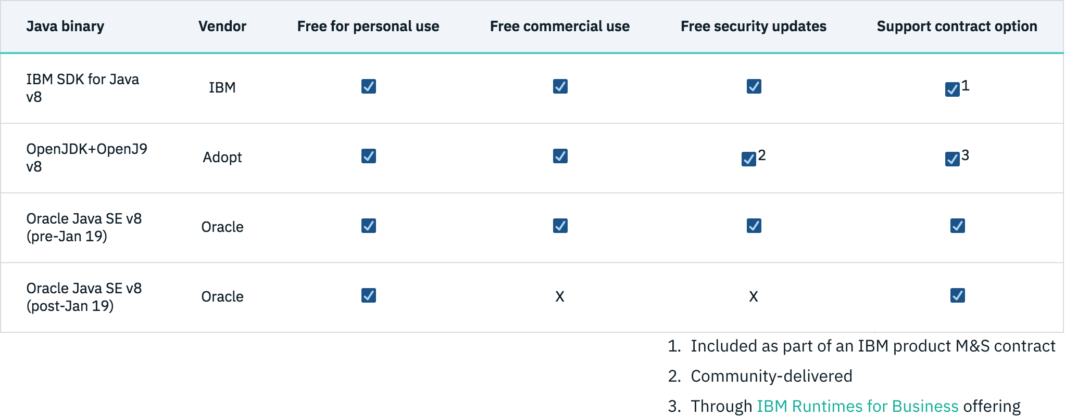Click IBM SDK free security updates checkmark
1065x416 pixels.
point(754,86)
